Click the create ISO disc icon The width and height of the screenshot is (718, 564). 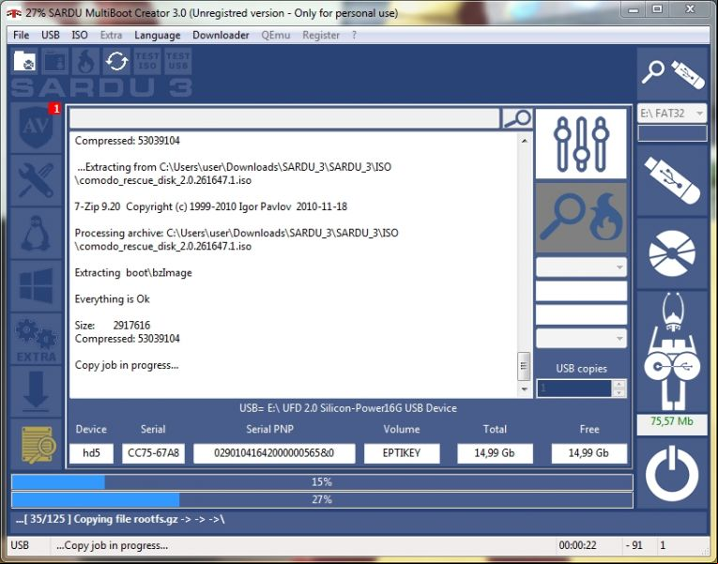[x=672, y=253]
